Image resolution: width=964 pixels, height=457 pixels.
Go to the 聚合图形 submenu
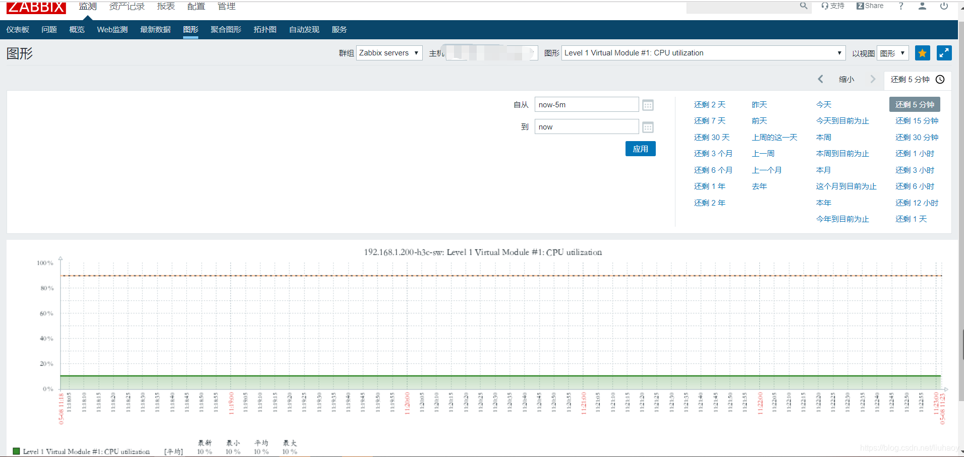(226, 30)
